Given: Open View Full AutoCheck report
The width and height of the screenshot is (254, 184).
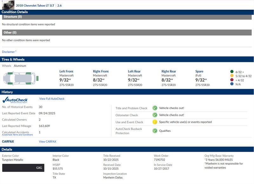Looking at the screenshot, I should (x=52, y=99).
